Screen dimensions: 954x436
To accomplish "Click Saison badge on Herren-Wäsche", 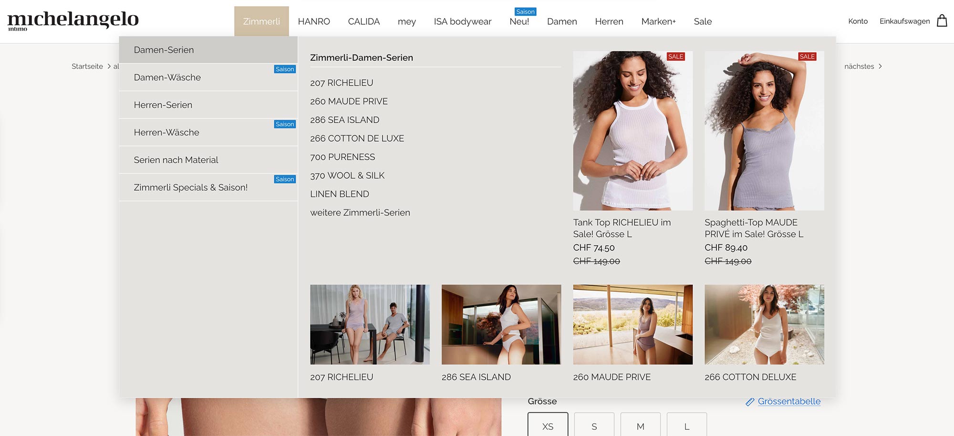I will [x=285, y=124].
